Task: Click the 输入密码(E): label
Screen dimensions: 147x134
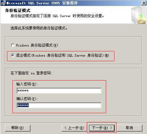Action: coord(27,84)
